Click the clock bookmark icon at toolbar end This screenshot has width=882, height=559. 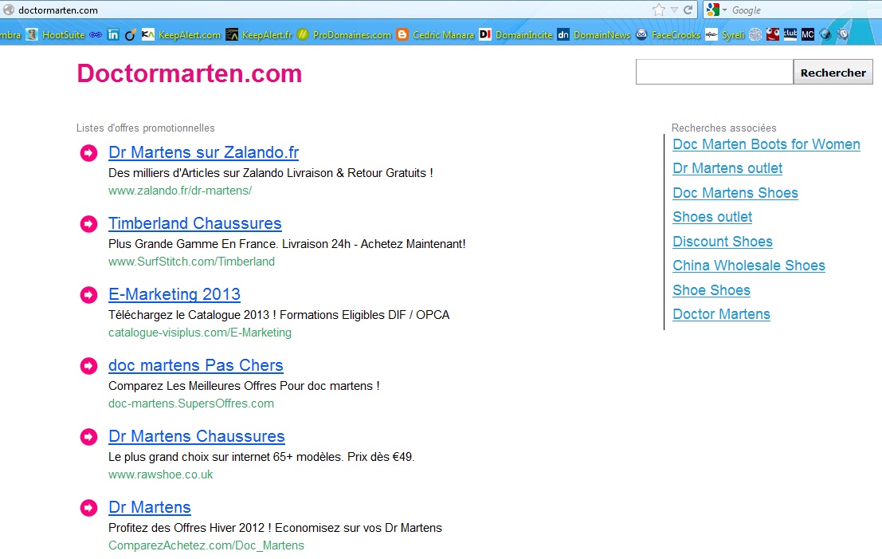[x=843, y=35]
